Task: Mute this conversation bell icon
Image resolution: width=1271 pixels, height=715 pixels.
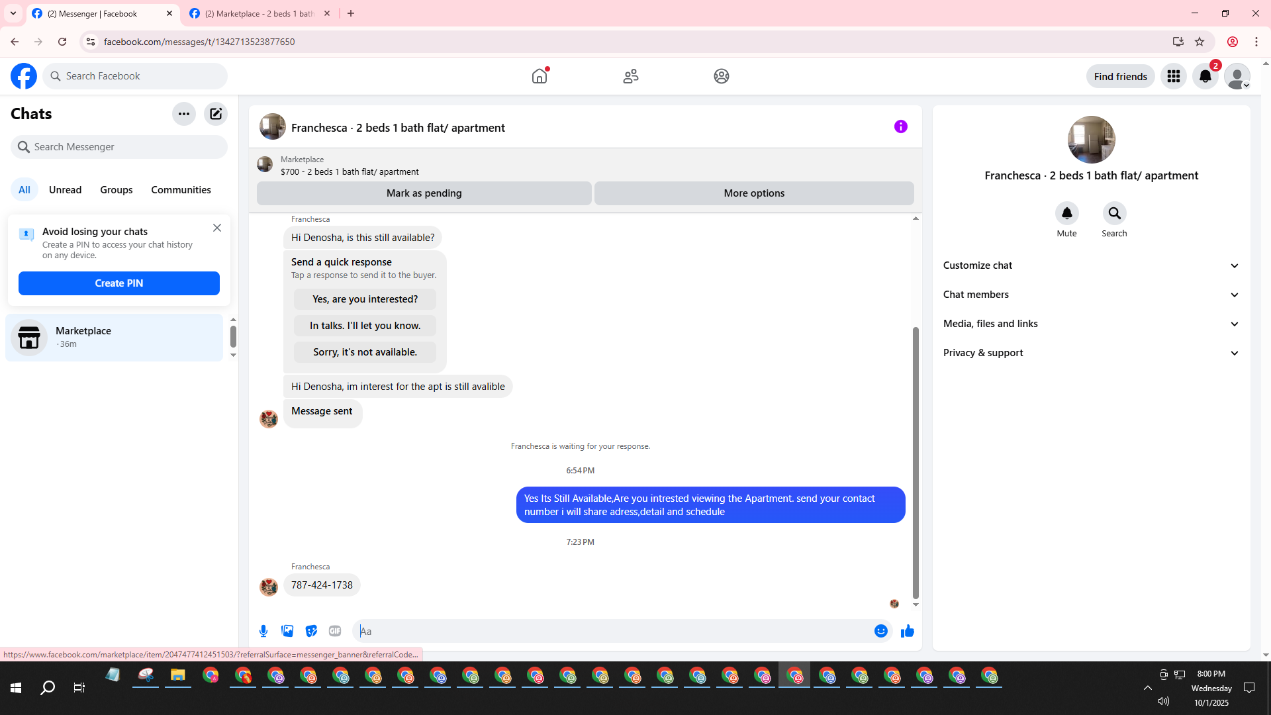Action: [x=1067, y=213]
